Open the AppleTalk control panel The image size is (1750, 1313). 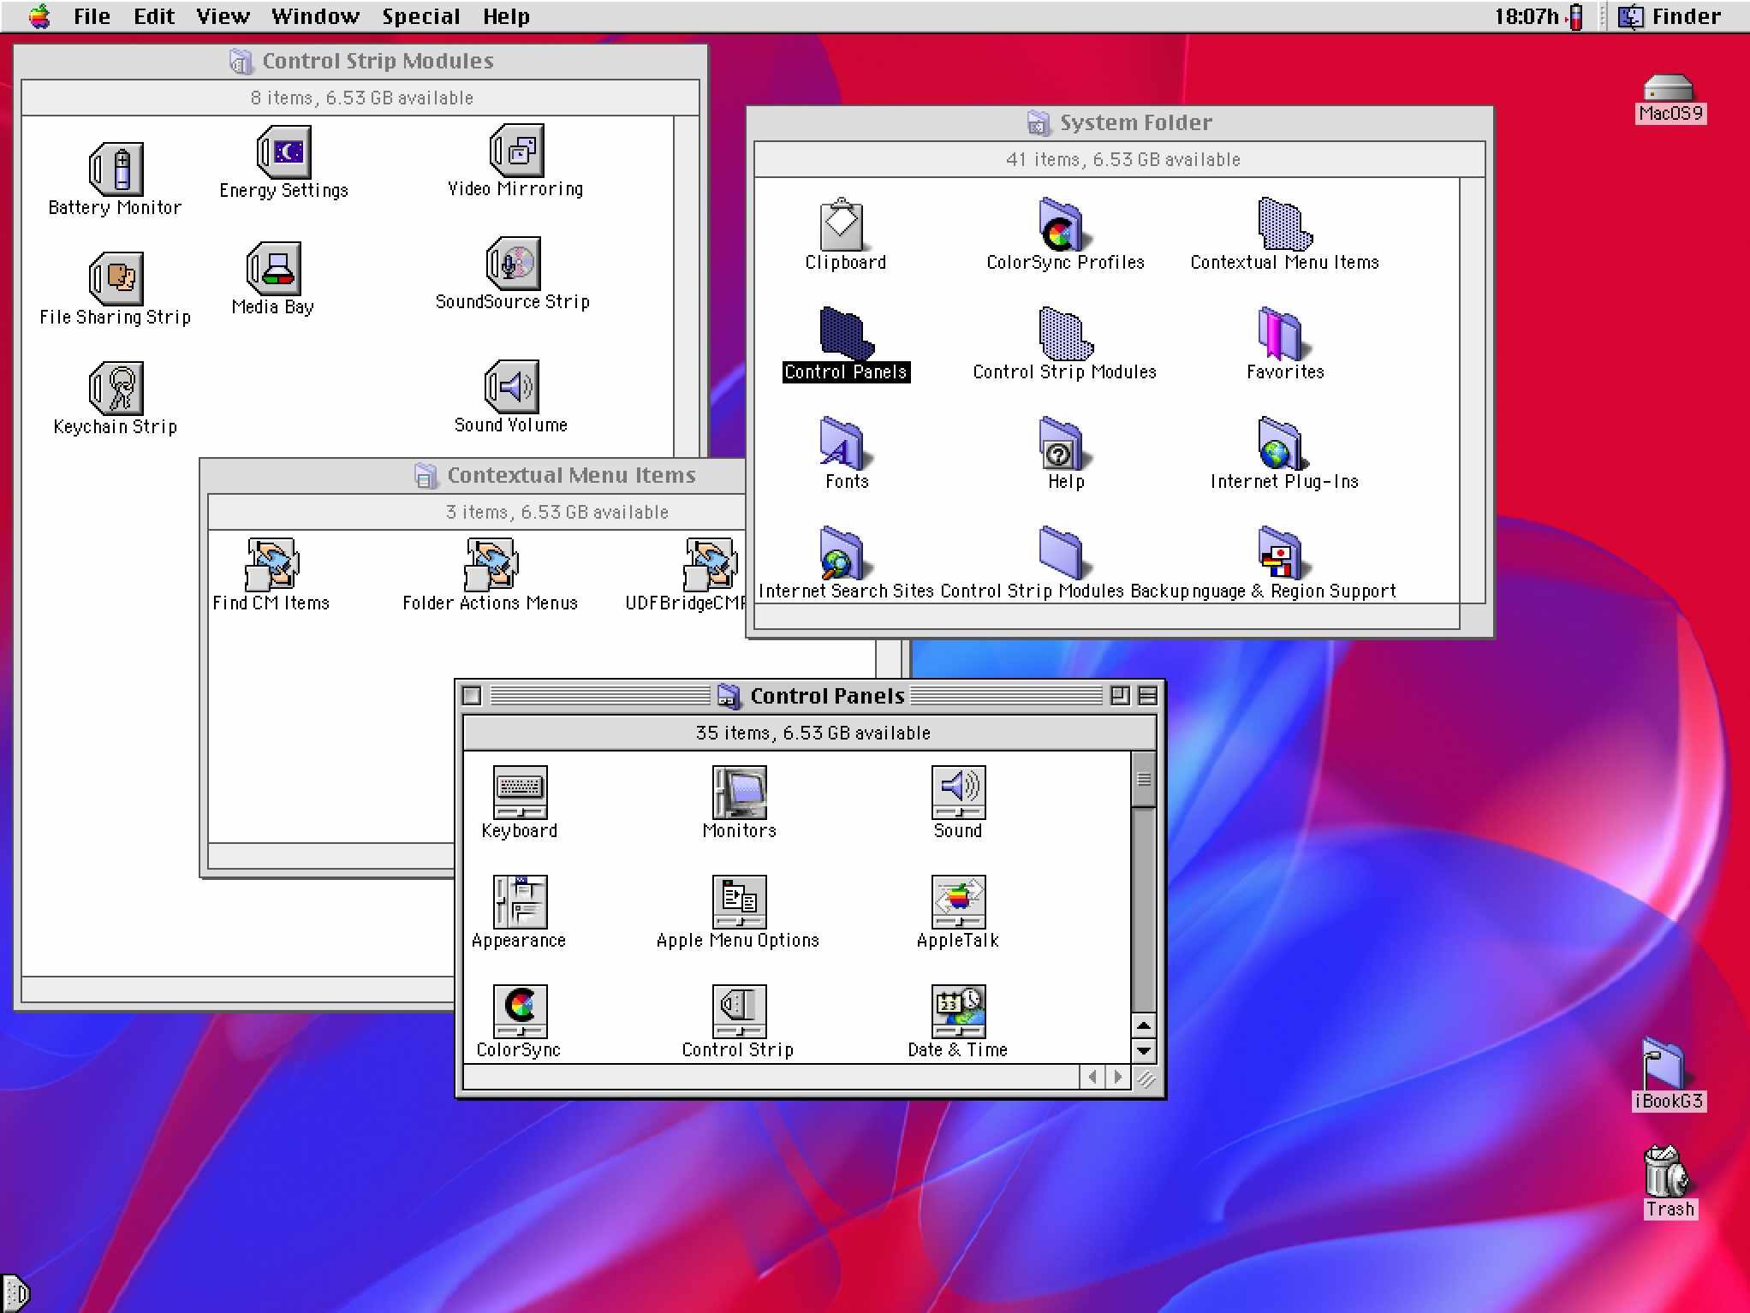coord(957,901)
